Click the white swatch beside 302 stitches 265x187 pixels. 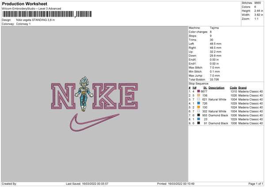[199, 111]
